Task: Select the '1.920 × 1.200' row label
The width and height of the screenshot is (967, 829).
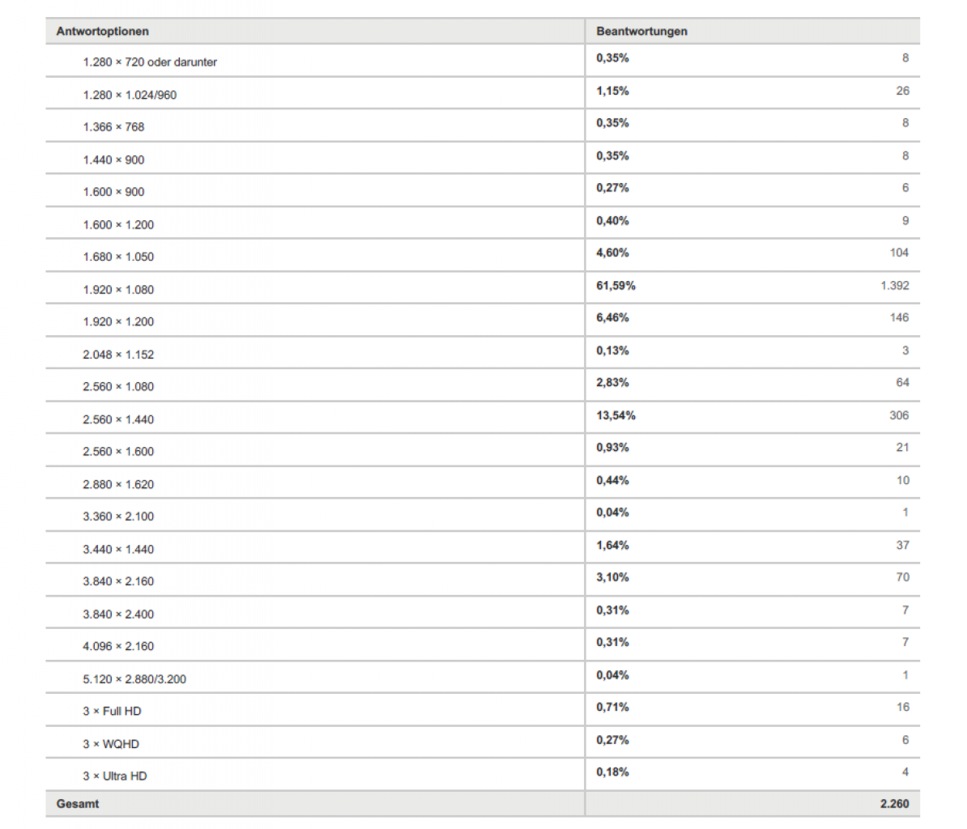Action: 118,321
